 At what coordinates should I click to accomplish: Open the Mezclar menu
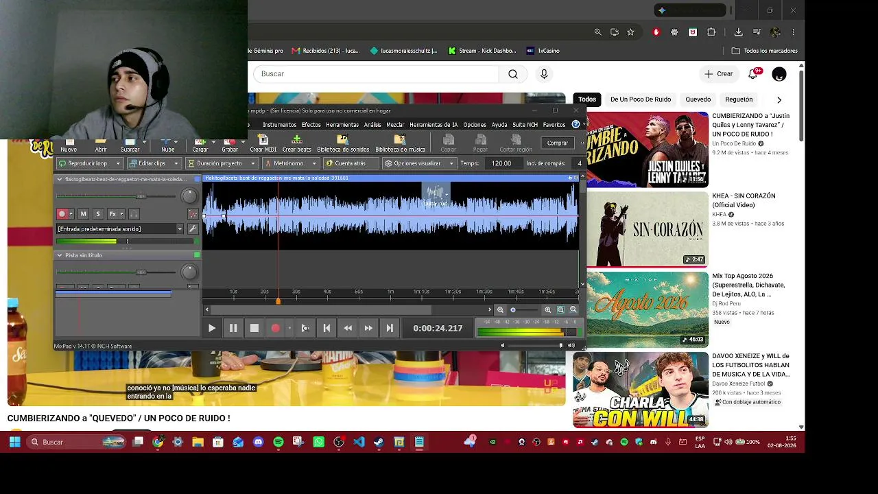point(395,125)
